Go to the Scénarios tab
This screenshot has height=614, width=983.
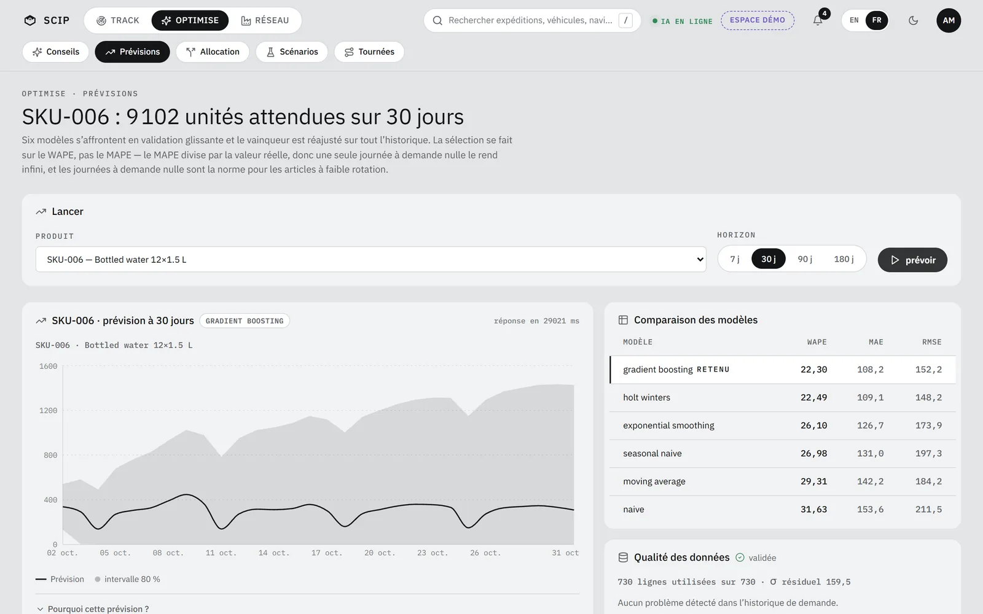(x=292, y=52)
